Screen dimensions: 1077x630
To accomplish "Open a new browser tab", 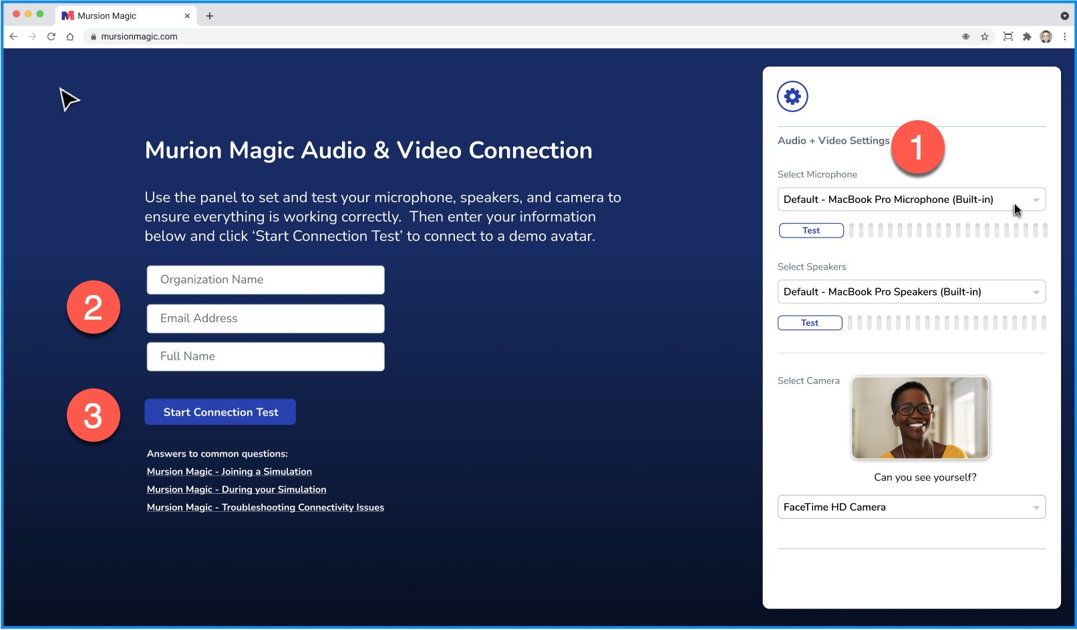I will point(210,15).
